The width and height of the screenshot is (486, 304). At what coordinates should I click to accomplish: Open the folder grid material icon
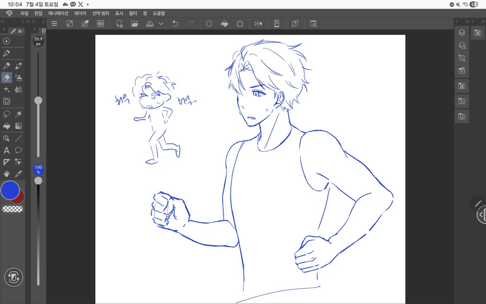click(x=462, y=101)
